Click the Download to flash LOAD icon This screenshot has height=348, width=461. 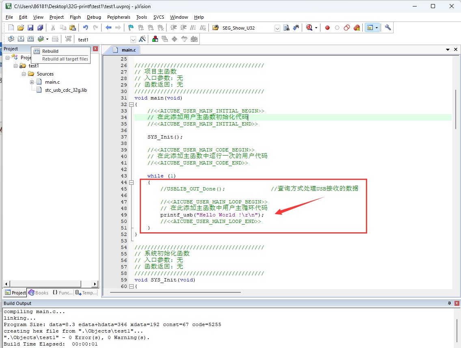point(68,39)
